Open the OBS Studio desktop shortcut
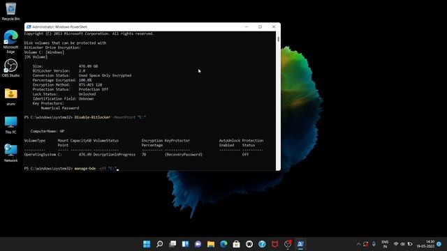The width and height of the screenshot is (447, 251). click(11, 68)
